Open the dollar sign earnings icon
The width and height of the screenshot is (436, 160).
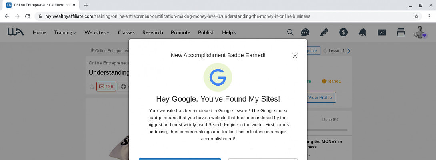(x=343, y=32)
